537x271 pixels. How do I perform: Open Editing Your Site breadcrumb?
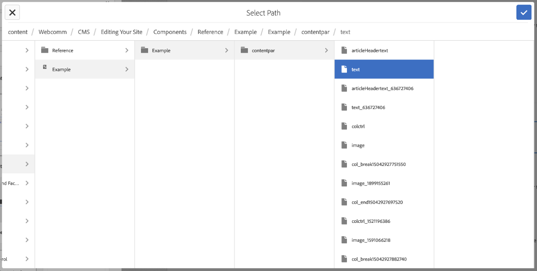point(121,32)
